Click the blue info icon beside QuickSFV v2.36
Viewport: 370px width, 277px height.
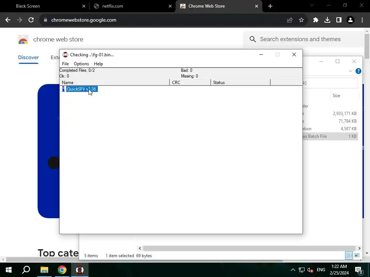click(x=63, y=89)
